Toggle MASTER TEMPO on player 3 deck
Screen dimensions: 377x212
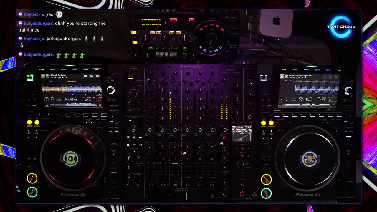[114, 154]
